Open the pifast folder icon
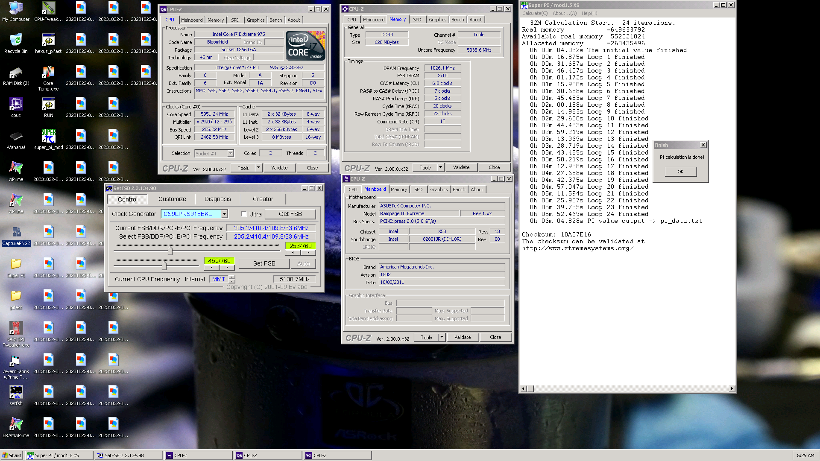 pos(16,299)
